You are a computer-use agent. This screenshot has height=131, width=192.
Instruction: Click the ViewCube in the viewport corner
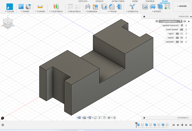pyautogui.click(x=8, y=23)
